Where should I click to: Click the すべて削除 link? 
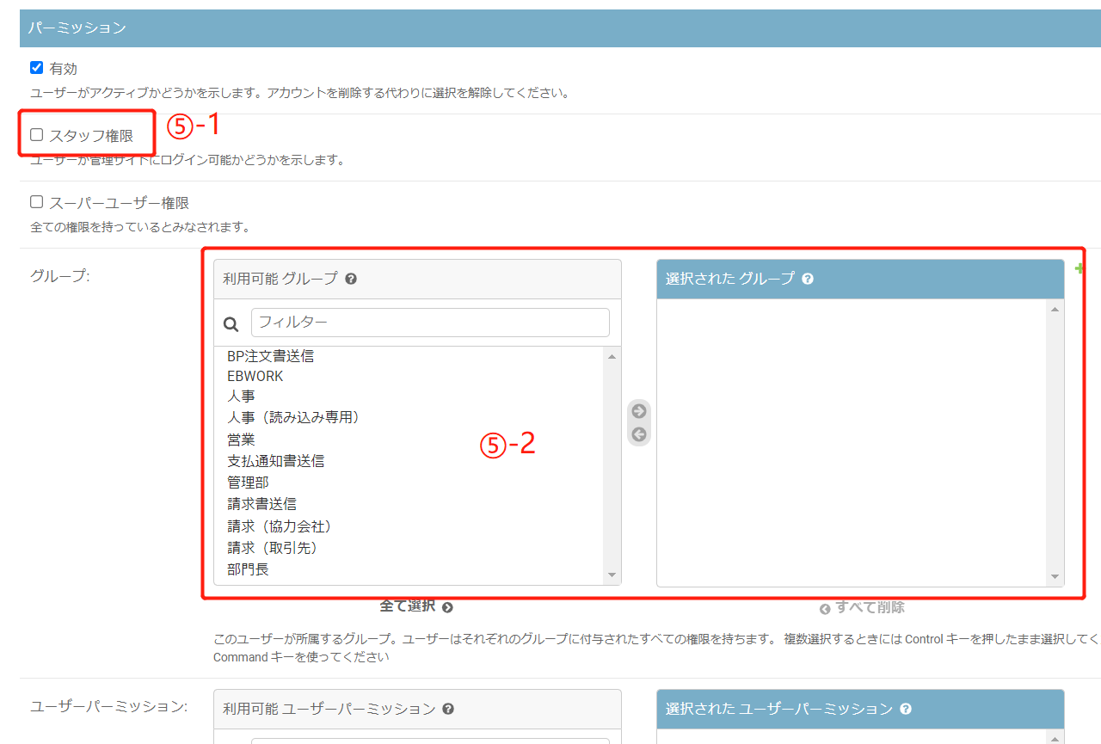pyautogui.click(x=862, y=607)
